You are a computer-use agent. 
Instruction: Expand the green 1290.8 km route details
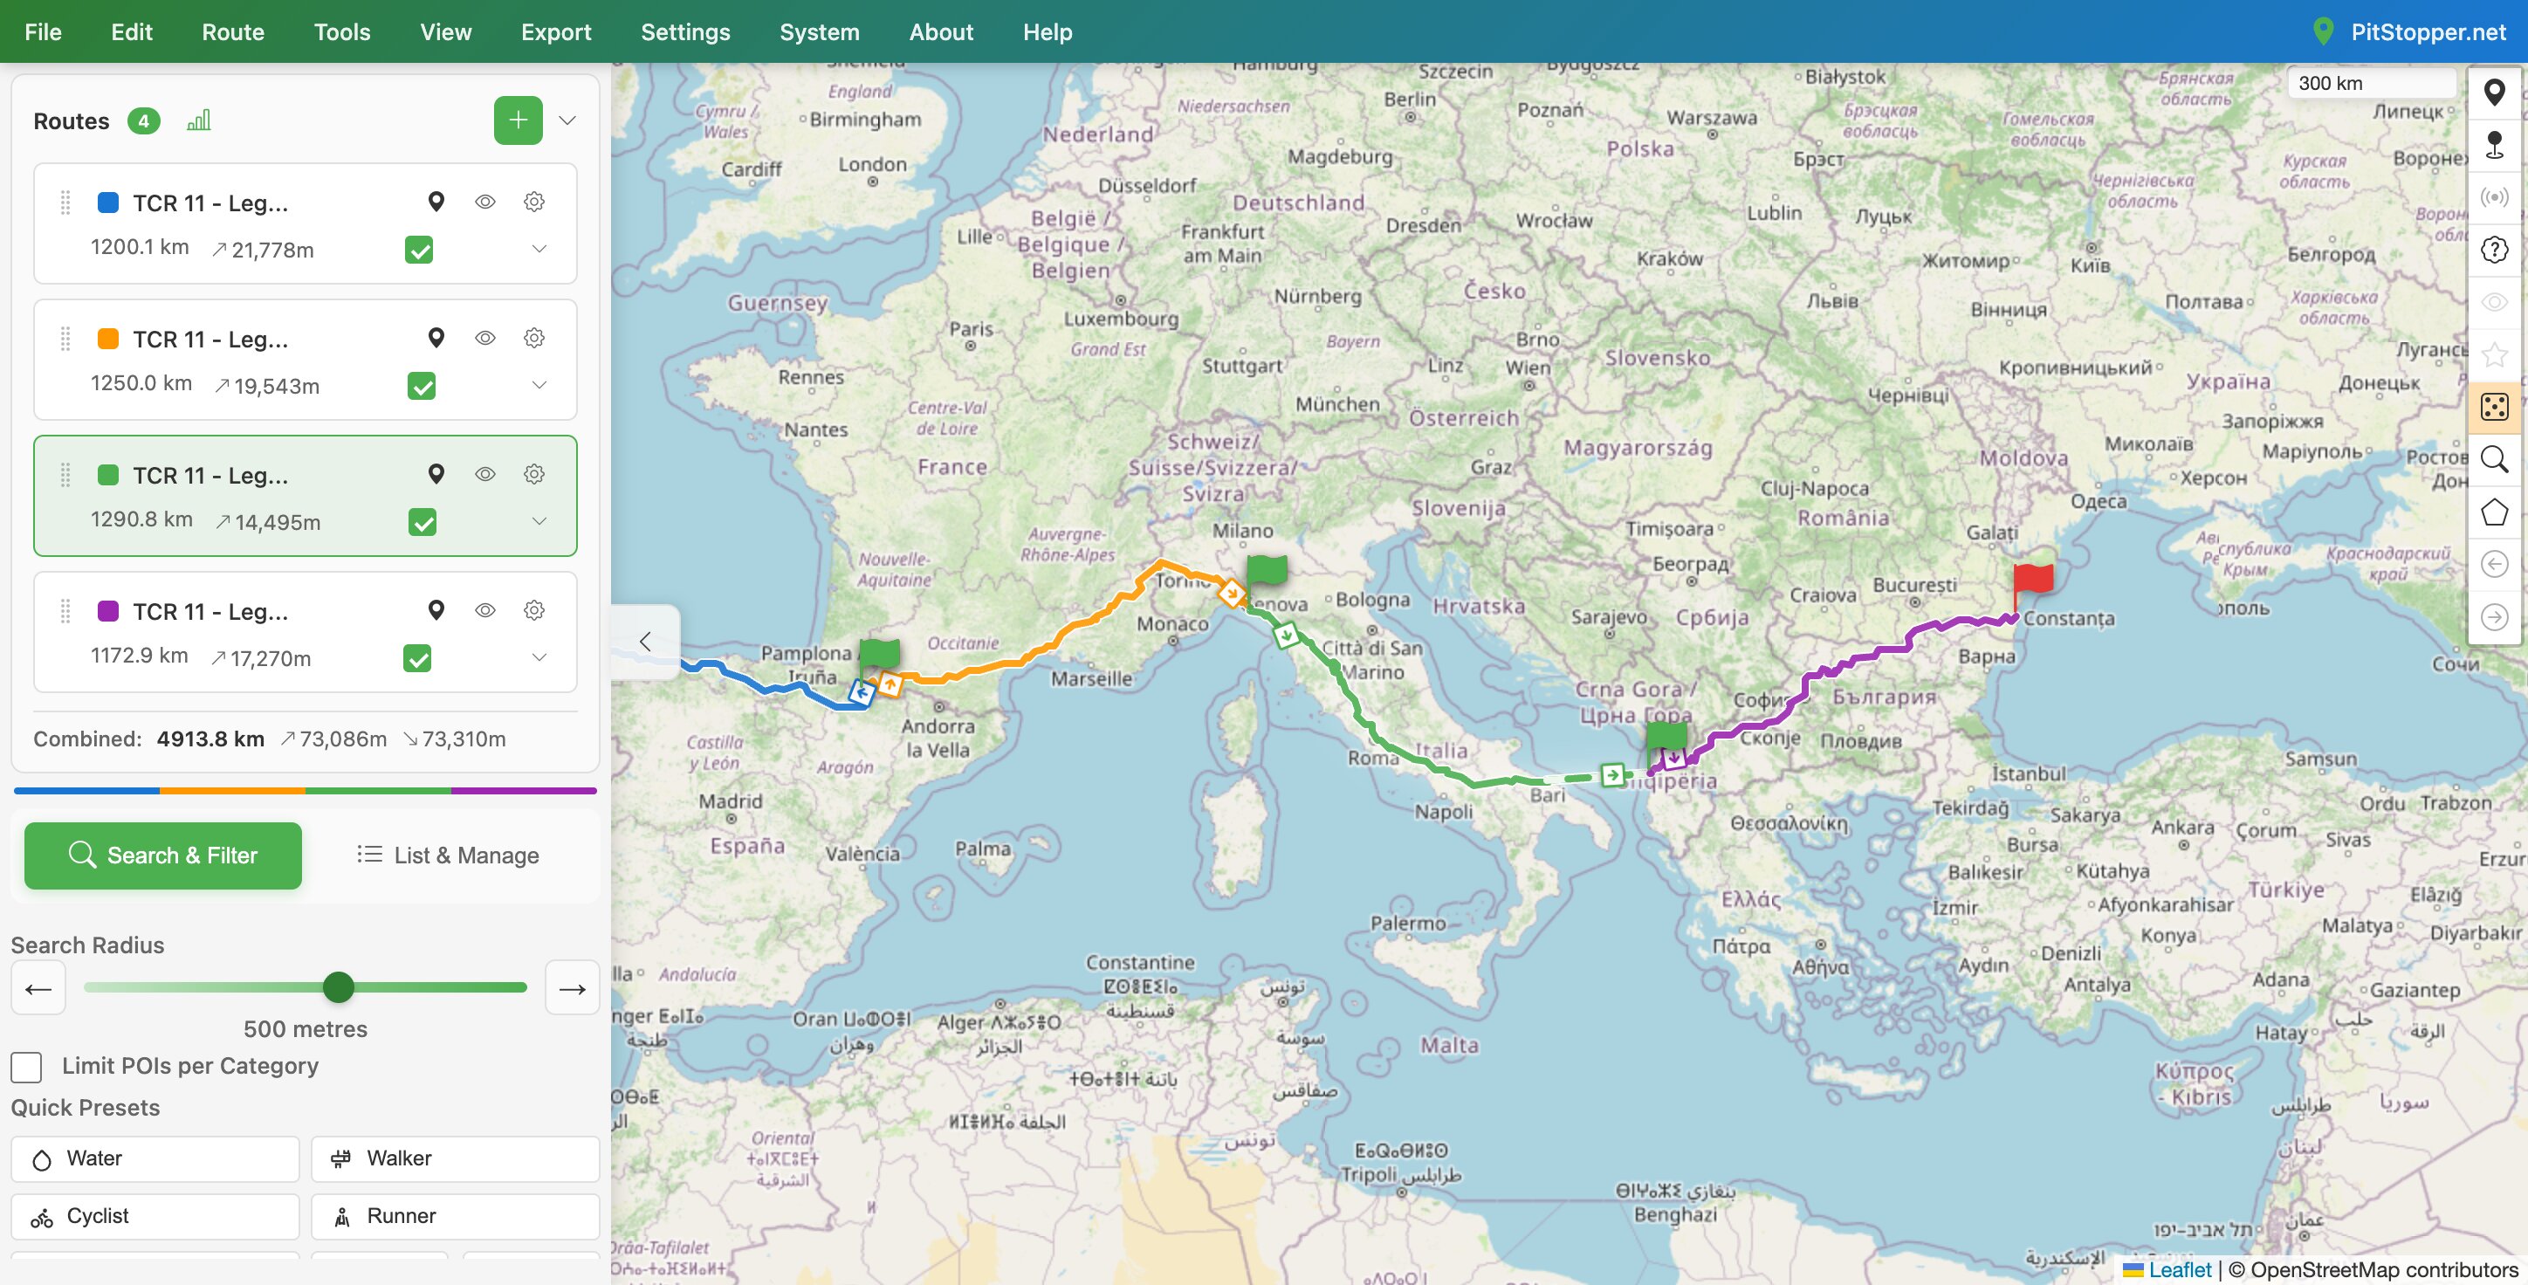pyautogui.click(x=539, y=521)
